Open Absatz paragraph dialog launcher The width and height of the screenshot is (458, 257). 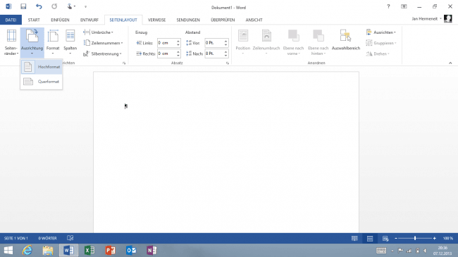[x=228, y=63]
